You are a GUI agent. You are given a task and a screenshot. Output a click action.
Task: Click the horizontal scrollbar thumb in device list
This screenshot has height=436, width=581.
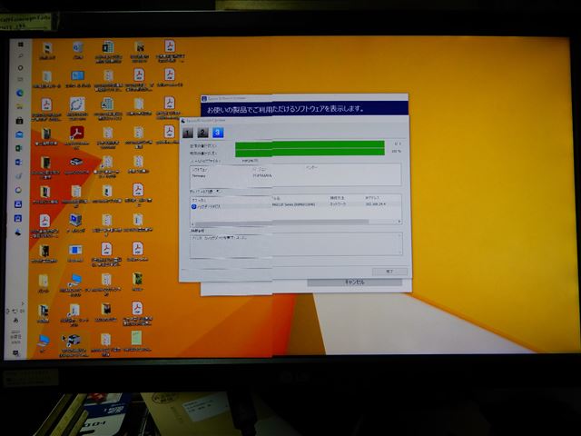[x=281, y=223]
